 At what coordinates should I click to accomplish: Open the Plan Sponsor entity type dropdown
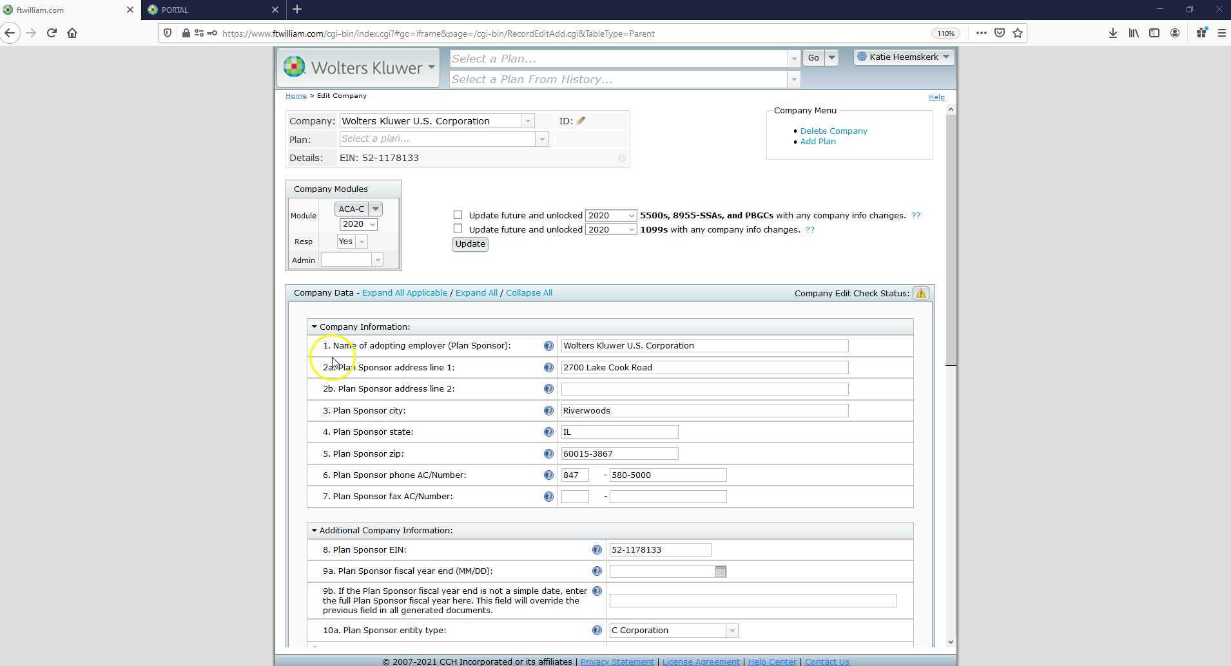click(x=732, y=631)
